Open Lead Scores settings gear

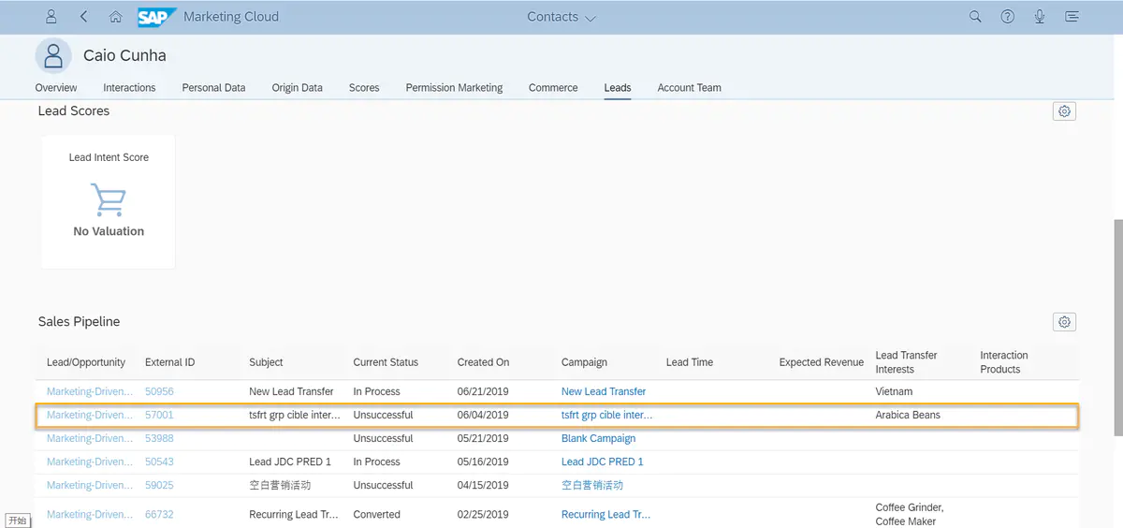coord(1064,111)
